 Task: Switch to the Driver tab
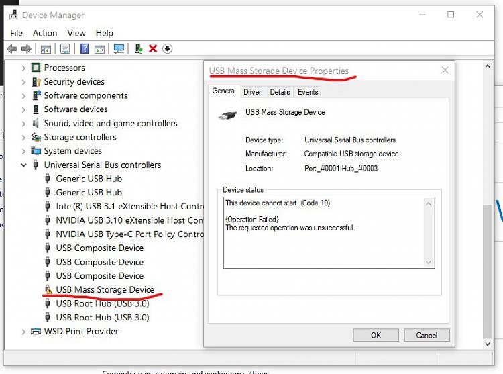click(252, 92)
